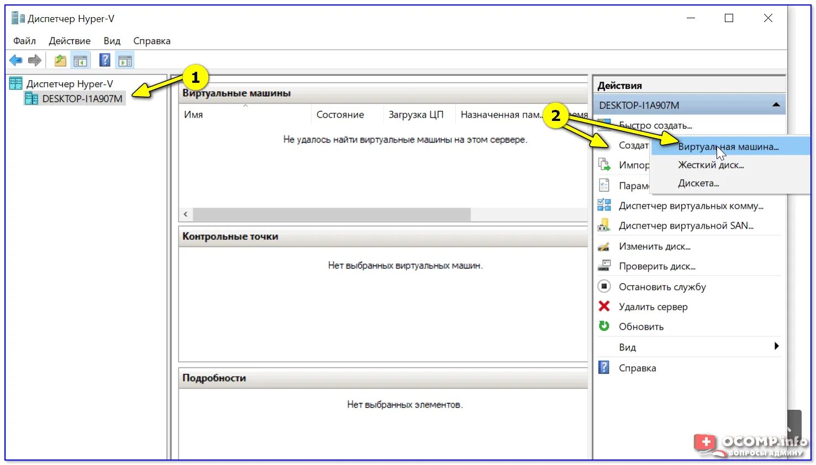The height and width of the screenshot is (465, 816).
Task: Click Обновить action text
Action: (641, 326)
